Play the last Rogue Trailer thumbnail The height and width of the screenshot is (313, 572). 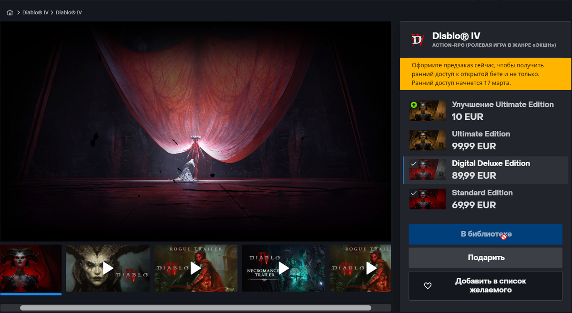[x=360, y=268]
